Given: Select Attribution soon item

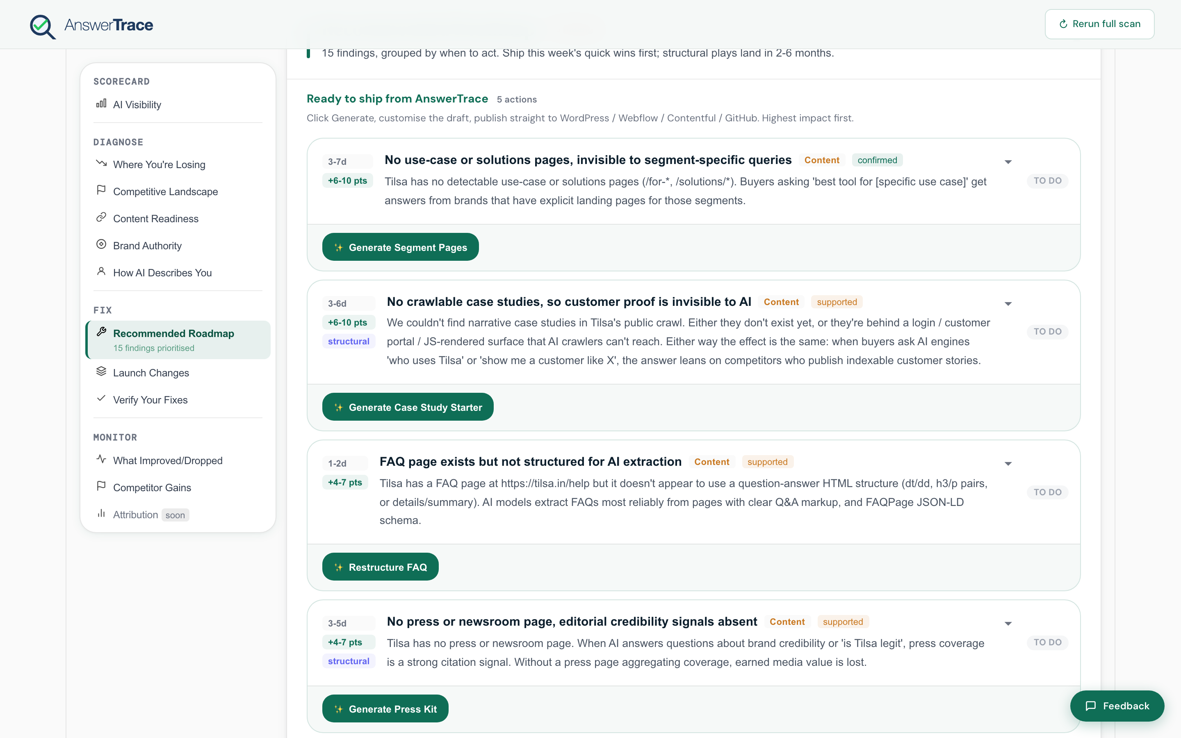Looking at the screenshot, I should point(178,515).
